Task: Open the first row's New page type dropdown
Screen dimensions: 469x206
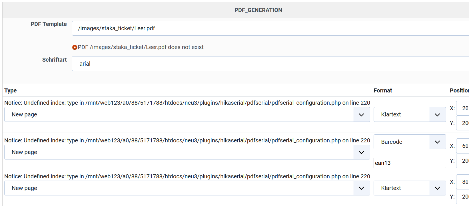Action: click(x=187, y=114)
